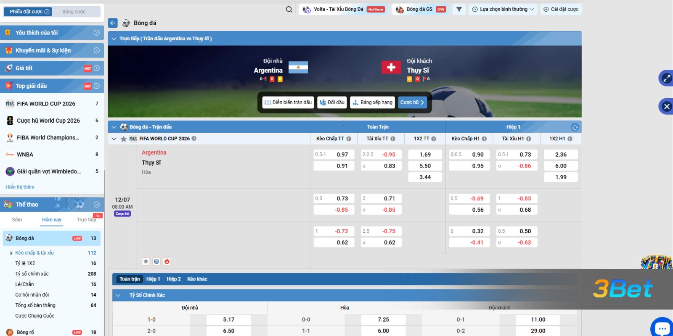This screenshot has height=336, width=673.
Task: Pick correct score 0-0 odds 7.25
Action: click(x=383, y=320)
